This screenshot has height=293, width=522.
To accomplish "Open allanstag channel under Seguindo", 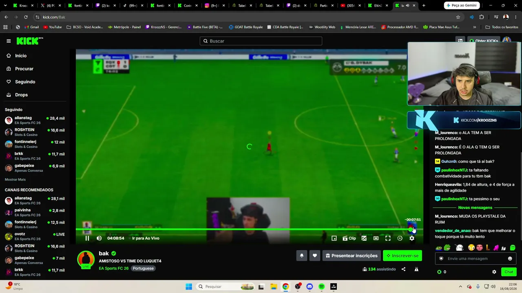I will coord(35,120).
